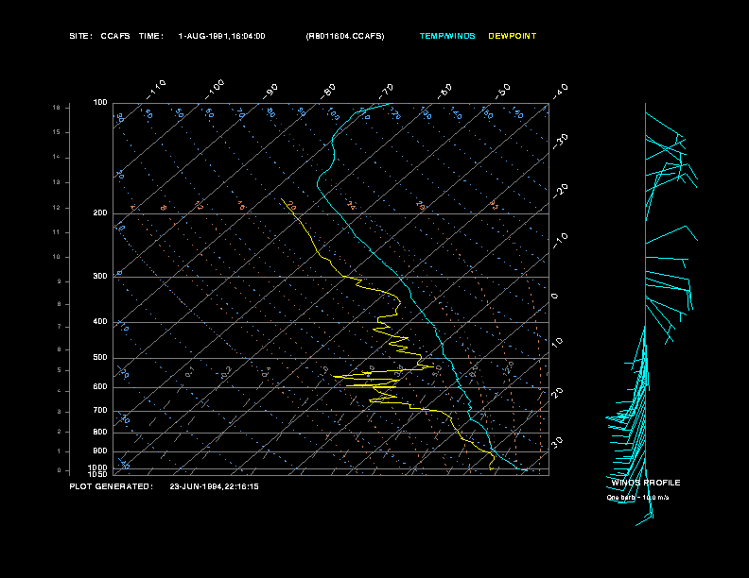Click the PLOT GENERATED: label
749x578 pixels.
[x=112, y=486]
